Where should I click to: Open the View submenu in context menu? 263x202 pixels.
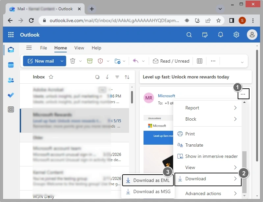(207, 167)
